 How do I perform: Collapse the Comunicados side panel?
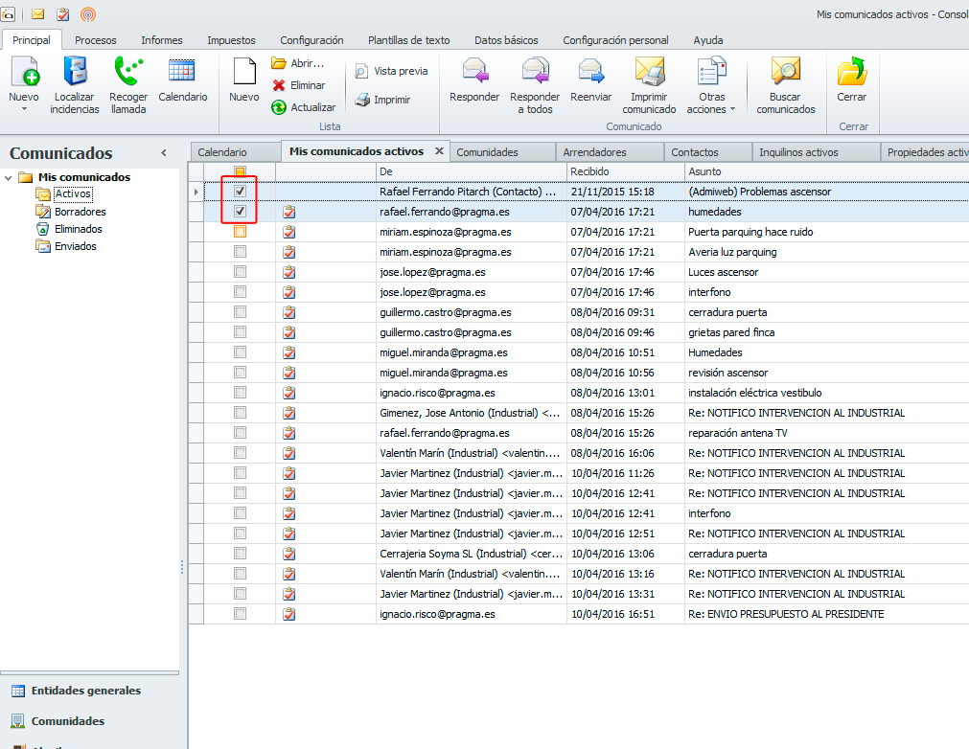pyautogui.click(x=164, y=152)
